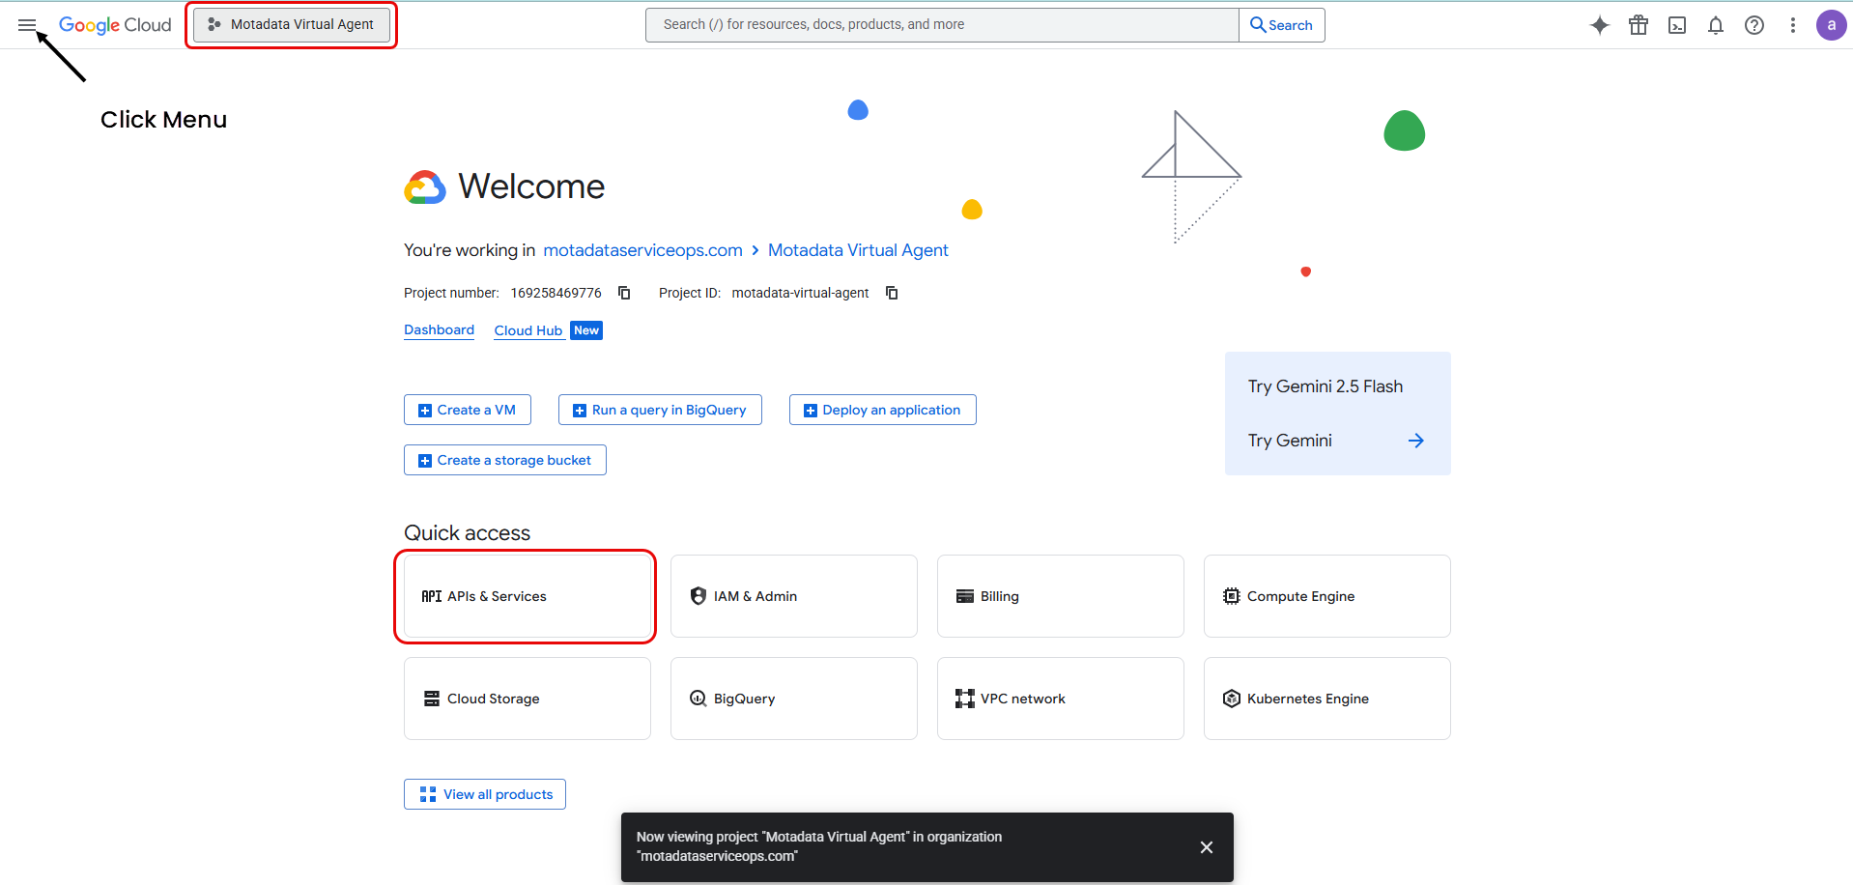Viewport: 1853px width, 885px height.
Task: Copy the project number using copy icon
Action: [623, 292]
